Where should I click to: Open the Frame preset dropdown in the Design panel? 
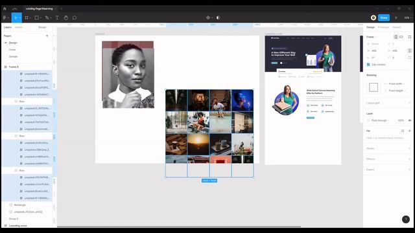click(372, 37)
